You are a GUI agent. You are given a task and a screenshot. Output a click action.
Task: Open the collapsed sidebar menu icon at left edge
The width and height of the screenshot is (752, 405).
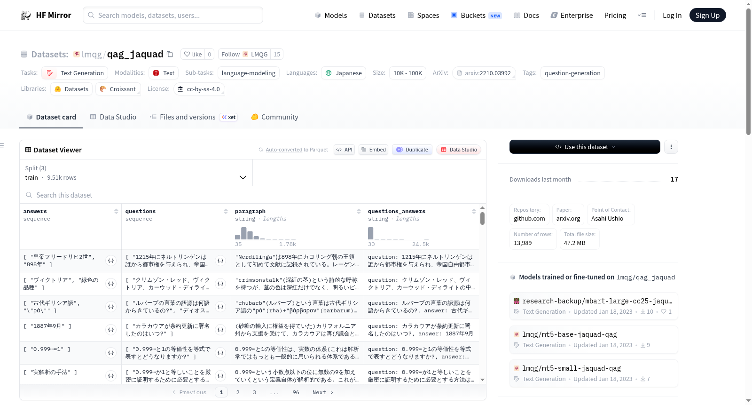(2, 145)
